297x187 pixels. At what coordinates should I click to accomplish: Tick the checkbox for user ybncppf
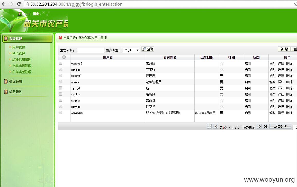click(60, 63)
